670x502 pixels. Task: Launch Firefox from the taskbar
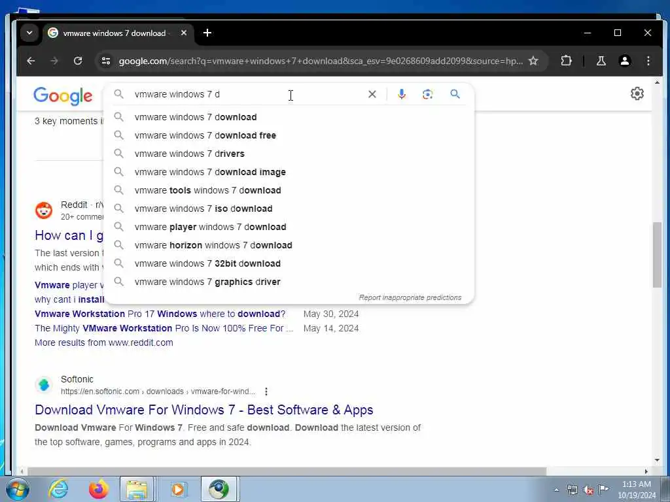point(98,489)
